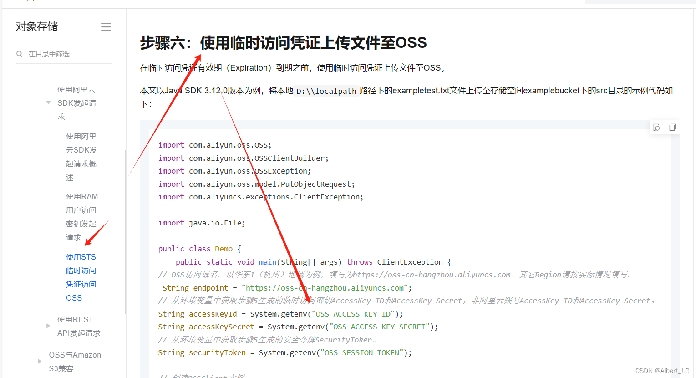Copy the Java sample with the copy icon
696x378 pixels.
pyautogui.click(x=672, y=127)
